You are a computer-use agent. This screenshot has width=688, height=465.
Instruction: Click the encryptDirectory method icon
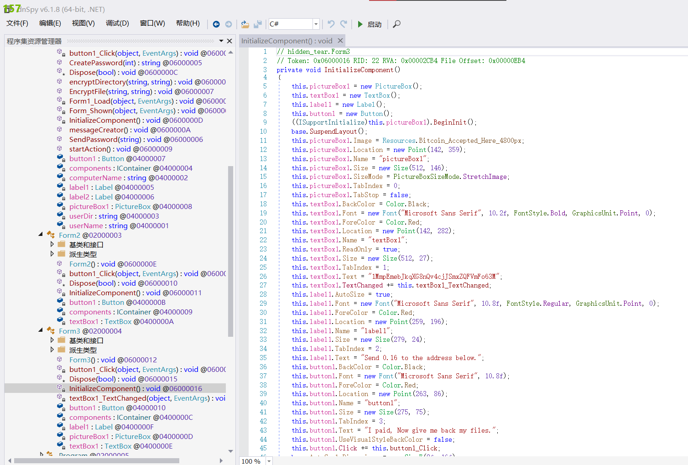[59, 81]
